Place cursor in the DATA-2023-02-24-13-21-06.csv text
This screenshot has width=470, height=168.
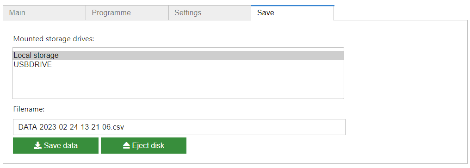point(71,127)
